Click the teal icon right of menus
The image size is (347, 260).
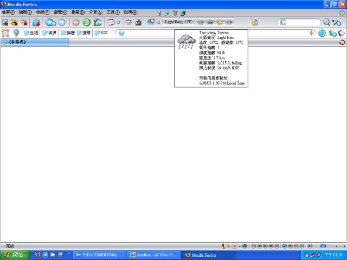[x=183, y=13]
